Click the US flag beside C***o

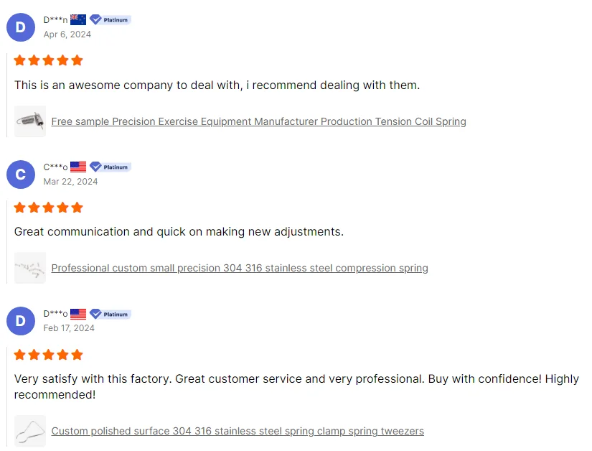pos(78,167)
